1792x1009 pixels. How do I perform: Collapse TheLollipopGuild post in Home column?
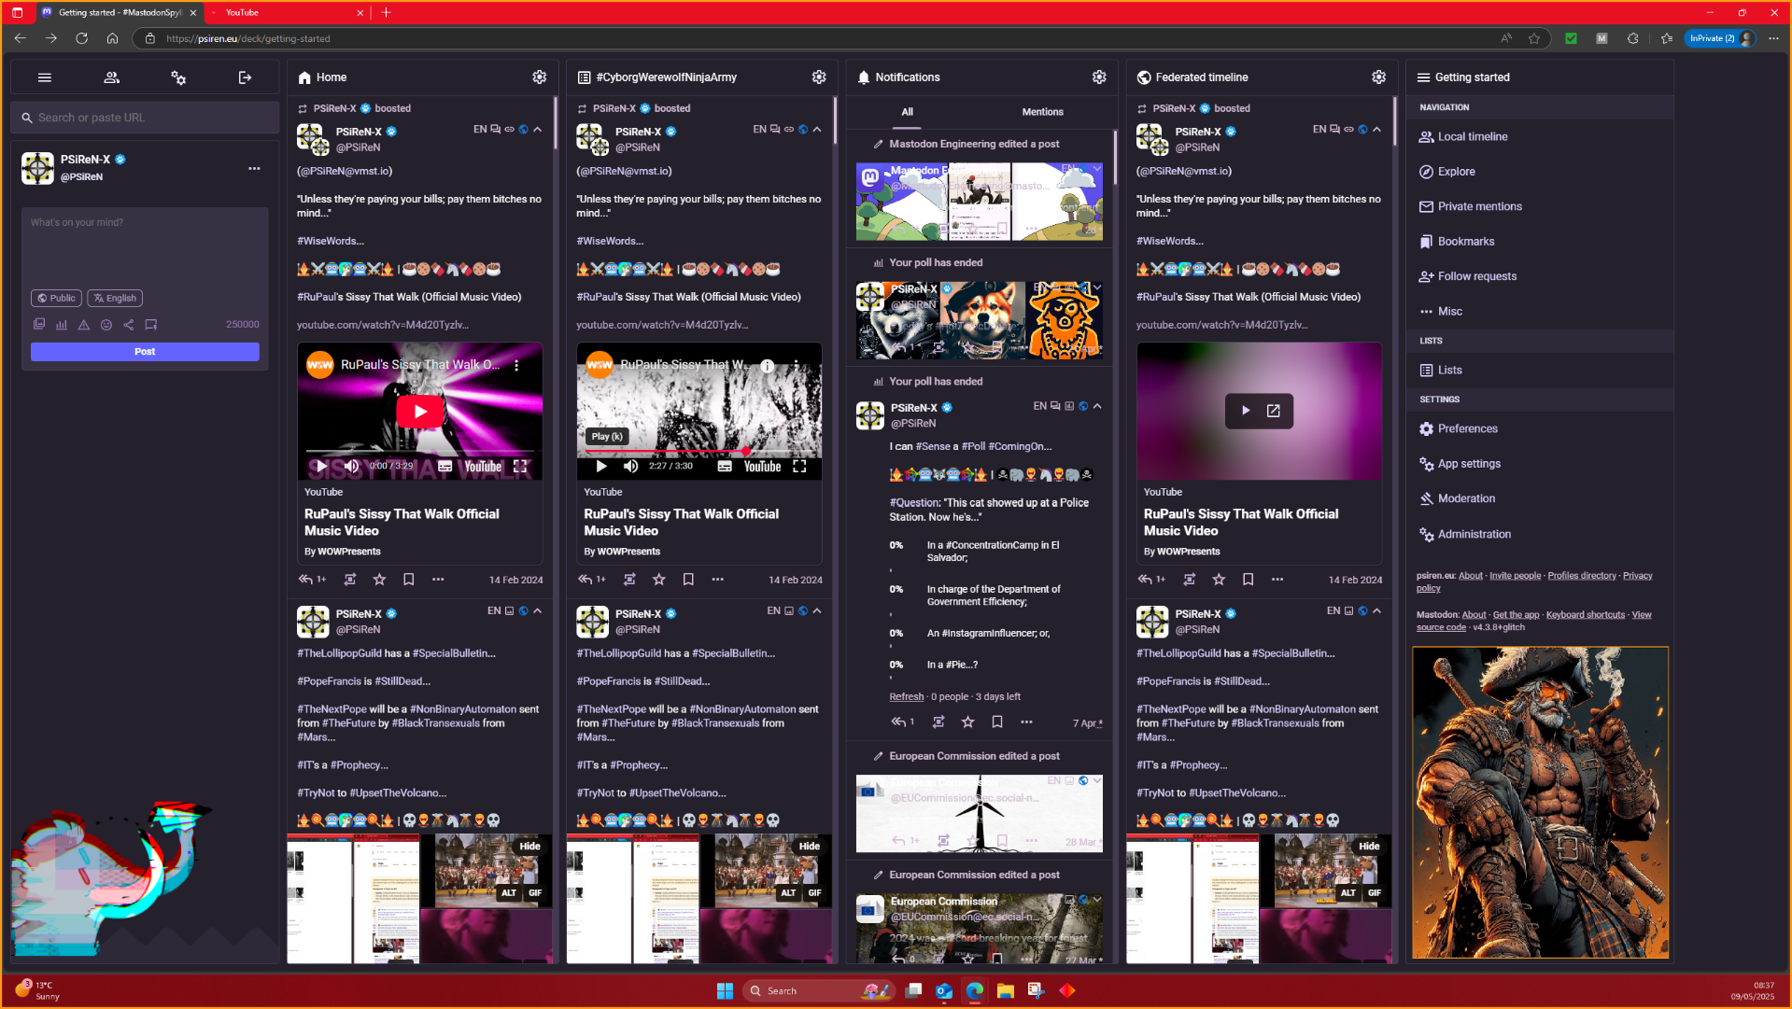tap(538, 611)
